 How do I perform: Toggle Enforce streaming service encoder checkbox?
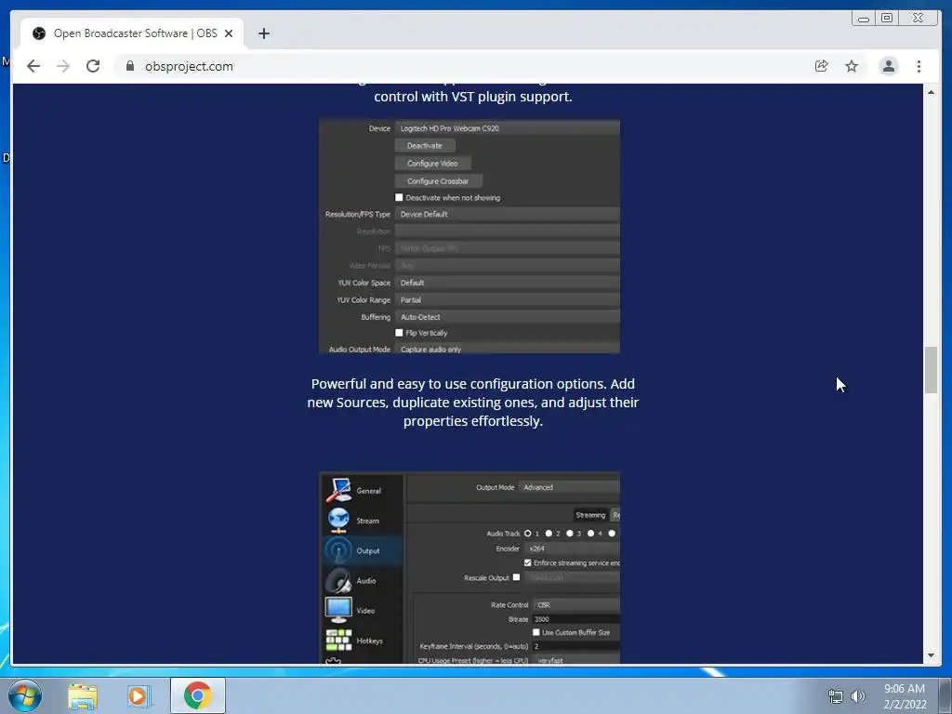528,562
